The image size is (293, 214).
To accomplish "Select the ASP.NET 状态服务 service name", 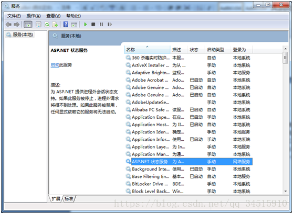I will (x=150, y=162).
